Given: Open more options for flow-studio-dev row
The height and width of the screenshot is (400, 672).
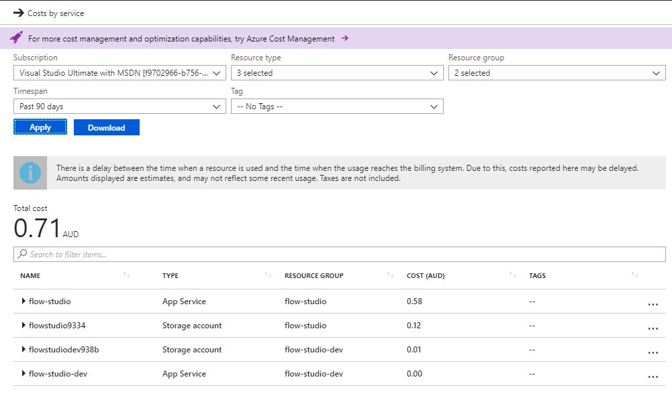Looking at the screenshot, I should point(653,377).
